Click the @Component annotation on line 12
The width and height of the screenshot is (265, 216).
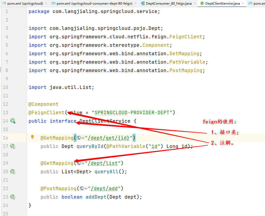click(x=43, y=104)
